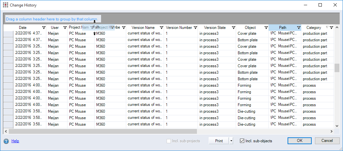This screenshot has height=151, width=343.
Task: Click the Category column filter funnel
Action: 331,28
